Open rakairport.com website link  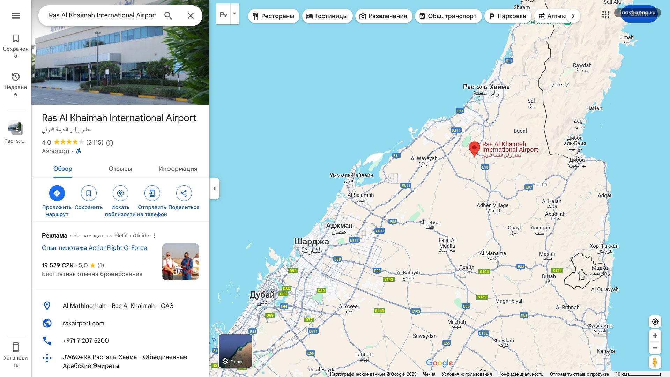83,323
